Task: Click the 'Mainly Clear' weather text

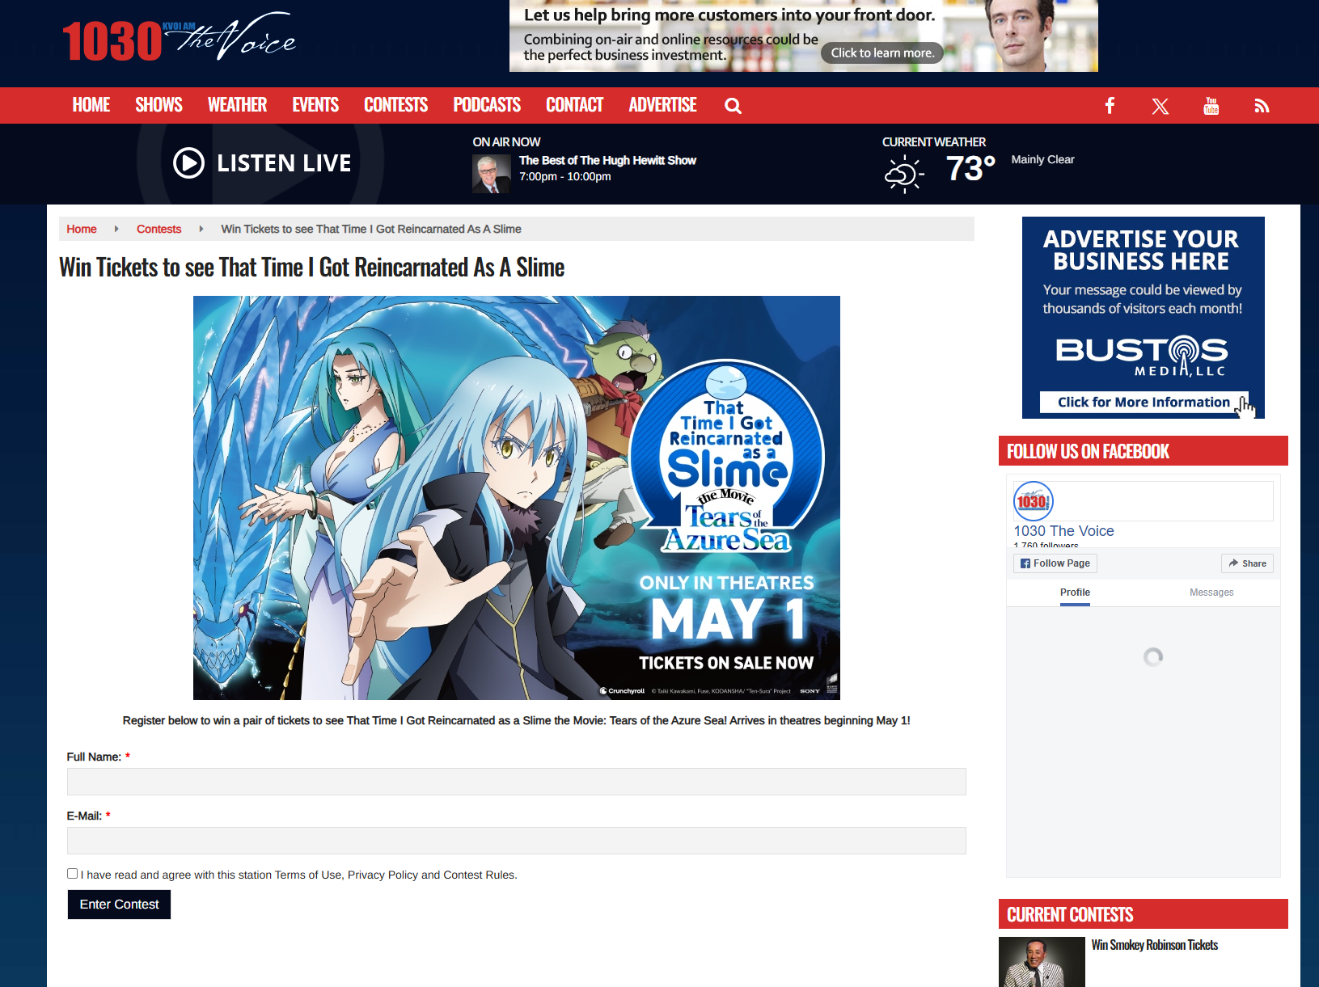Action: (x=1042, y=159)
